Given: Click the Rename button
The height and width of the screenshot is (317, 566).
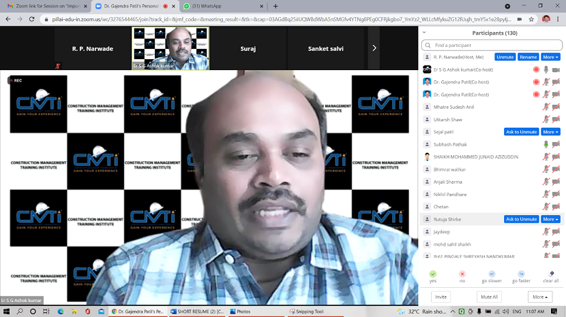Looking at the screenshot, I should pyautogui.click(x=528, y=57).
